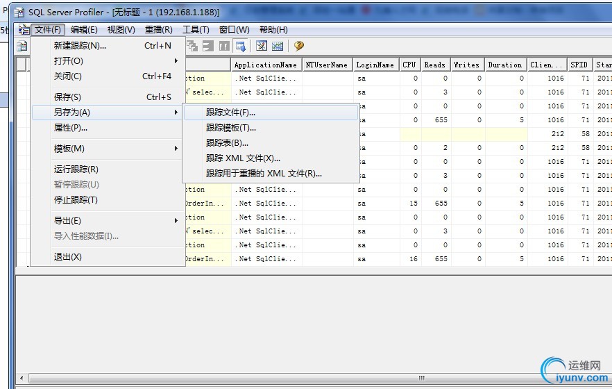
Task: Open the 工具(T) menu
Action: point(196,30)
